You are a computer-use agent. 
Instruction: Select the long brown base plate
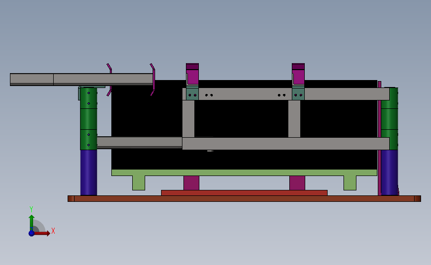244,198
